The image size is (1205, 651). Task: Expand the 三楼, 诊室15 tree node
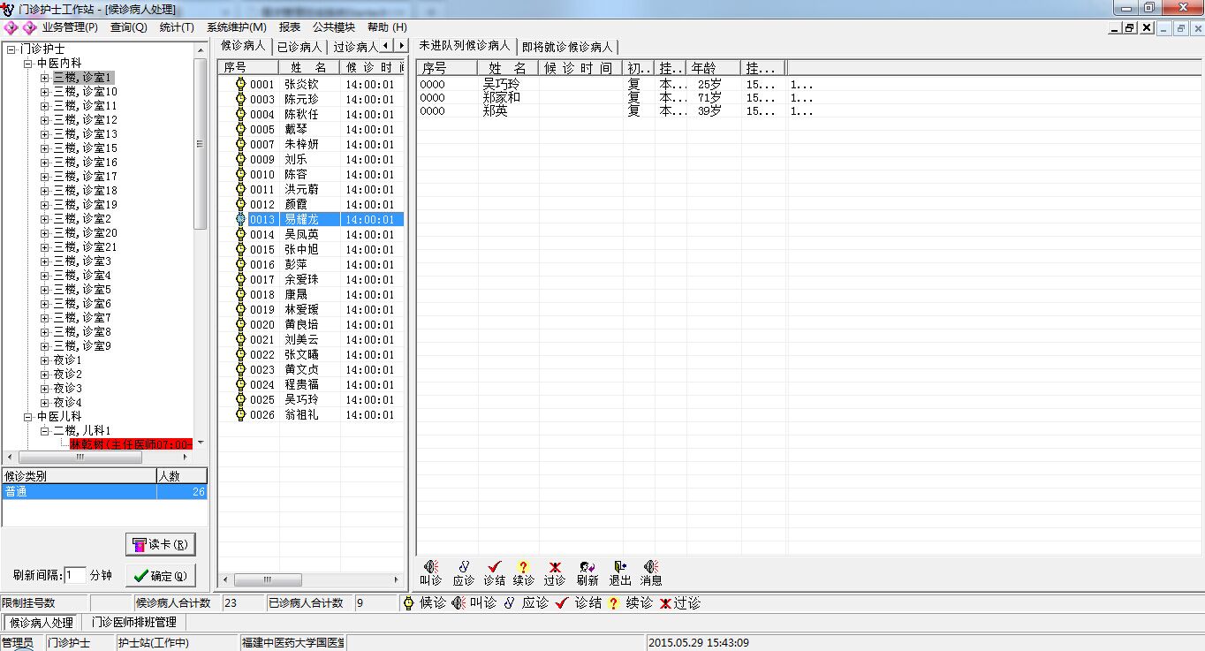(44, 148)
